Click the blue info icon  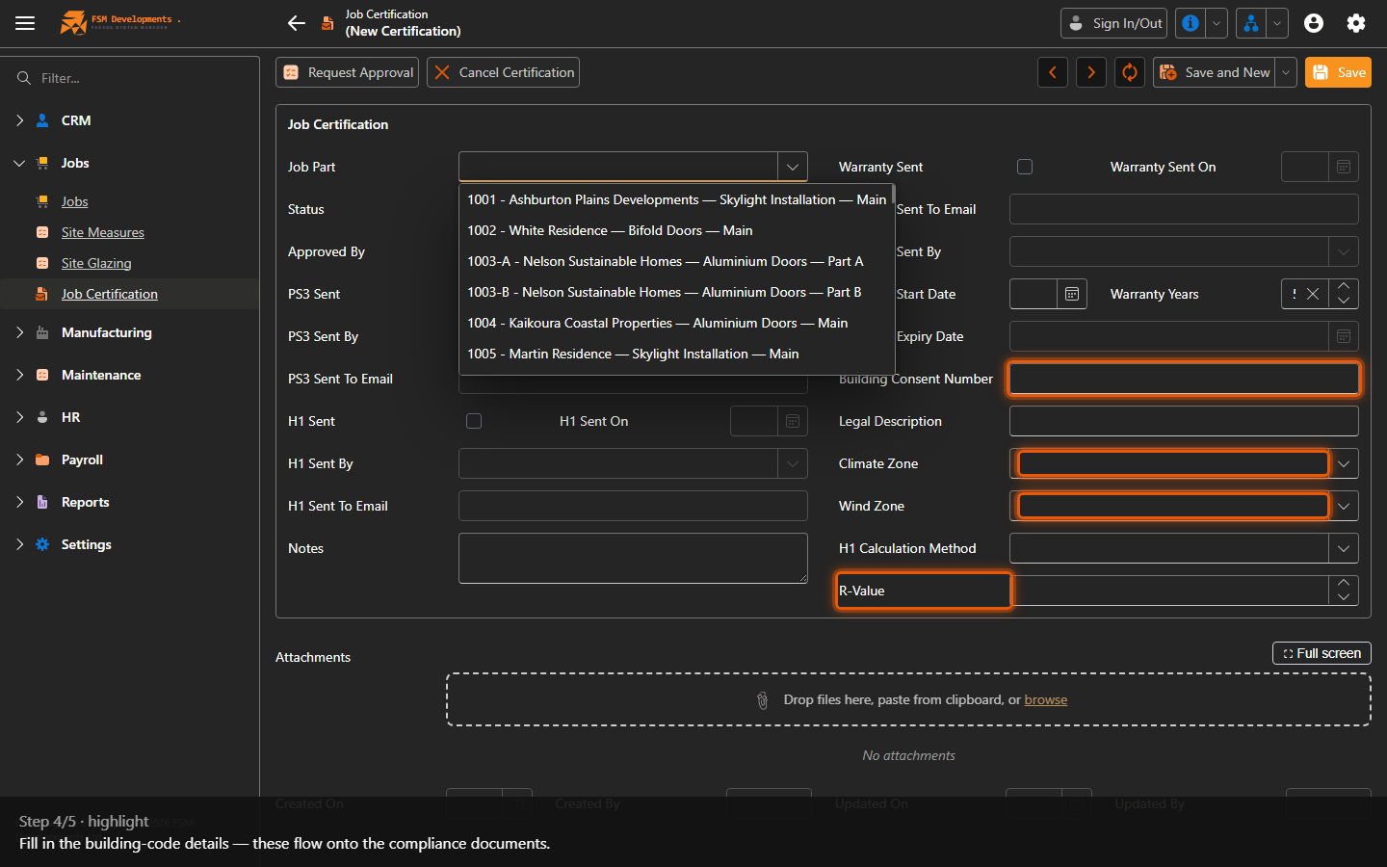pyautogui.click(x=1191, y=23)
